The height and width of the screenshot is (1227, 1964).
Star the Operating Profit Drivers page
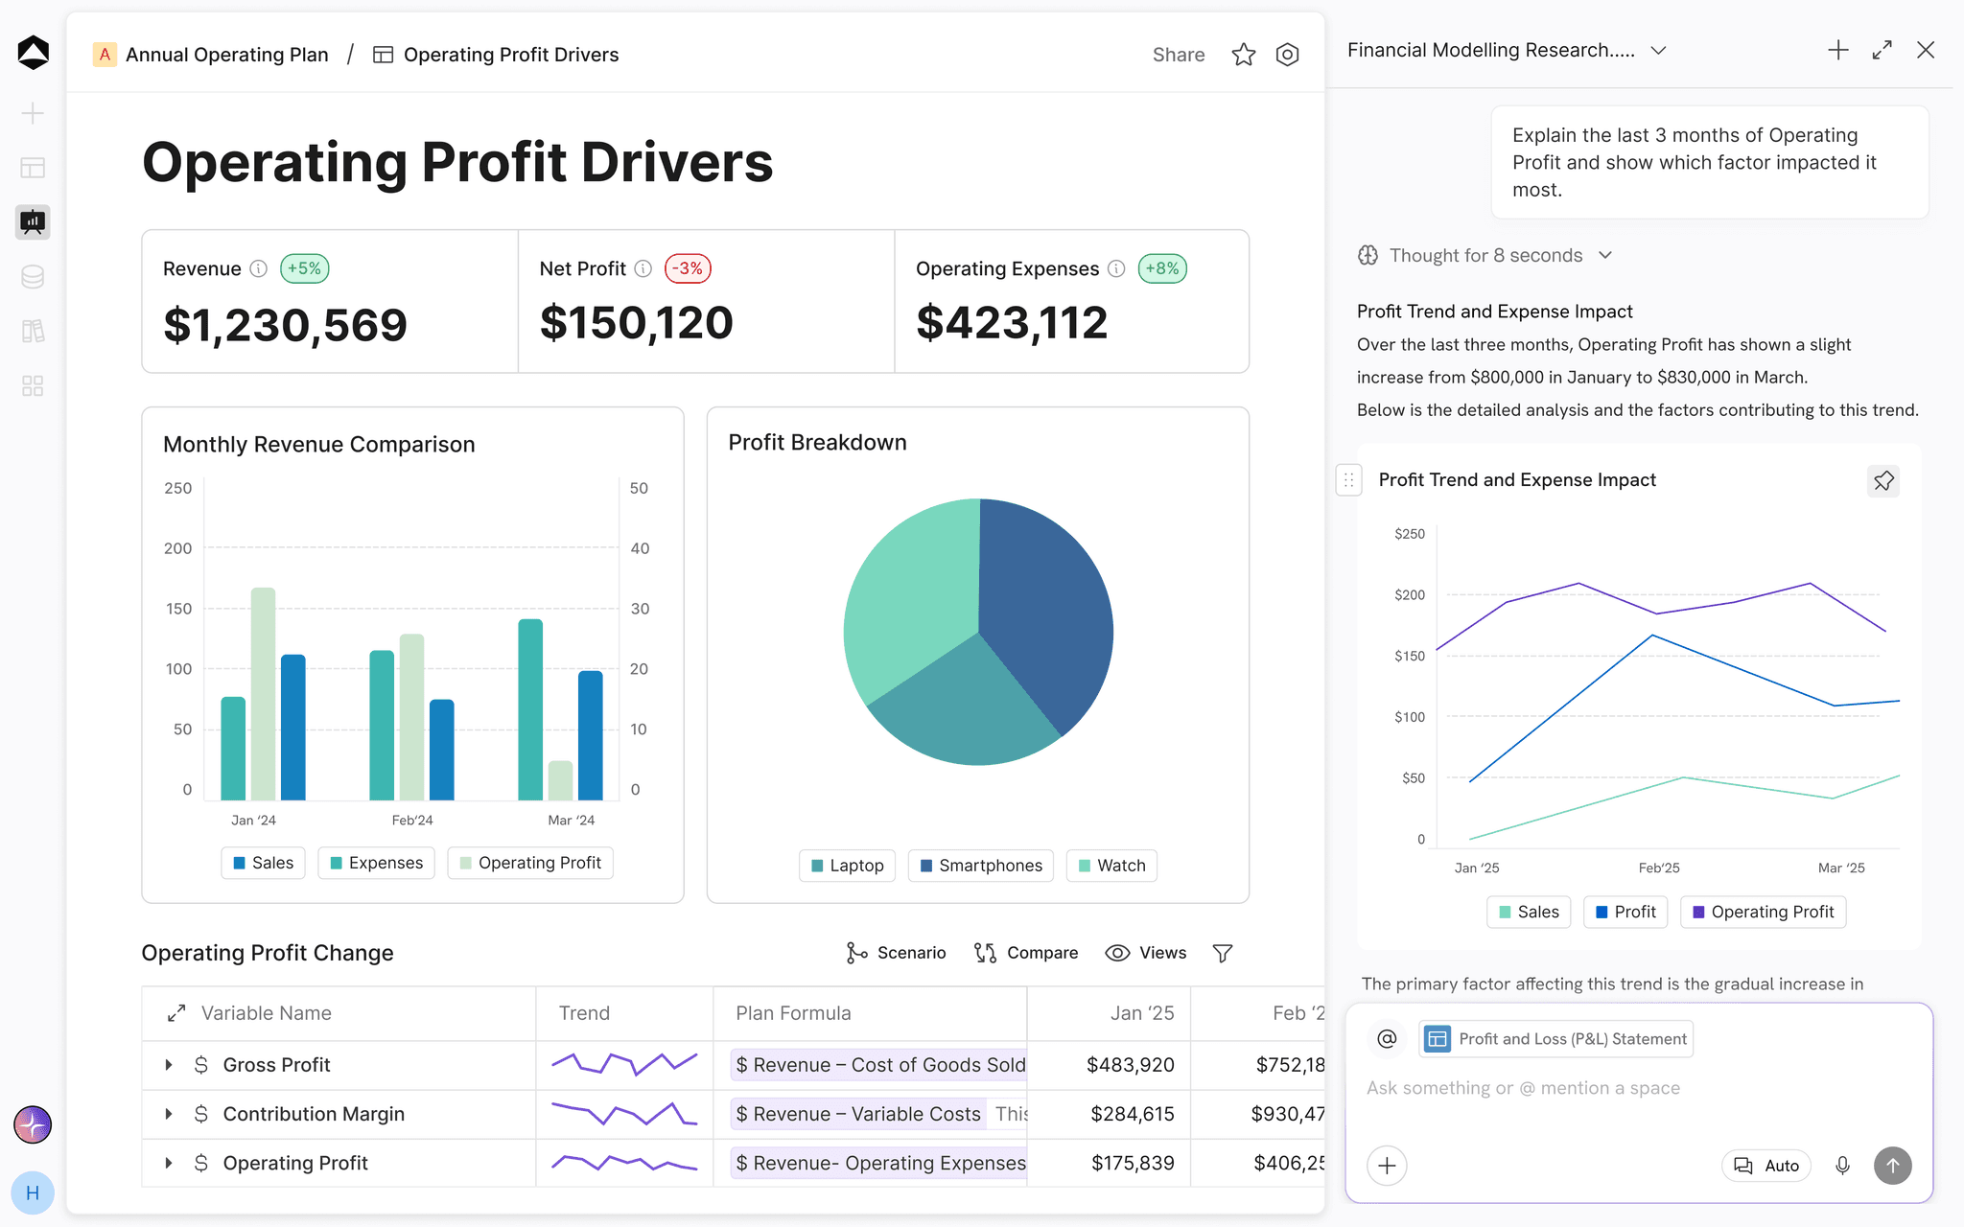tap(1244, 55)
